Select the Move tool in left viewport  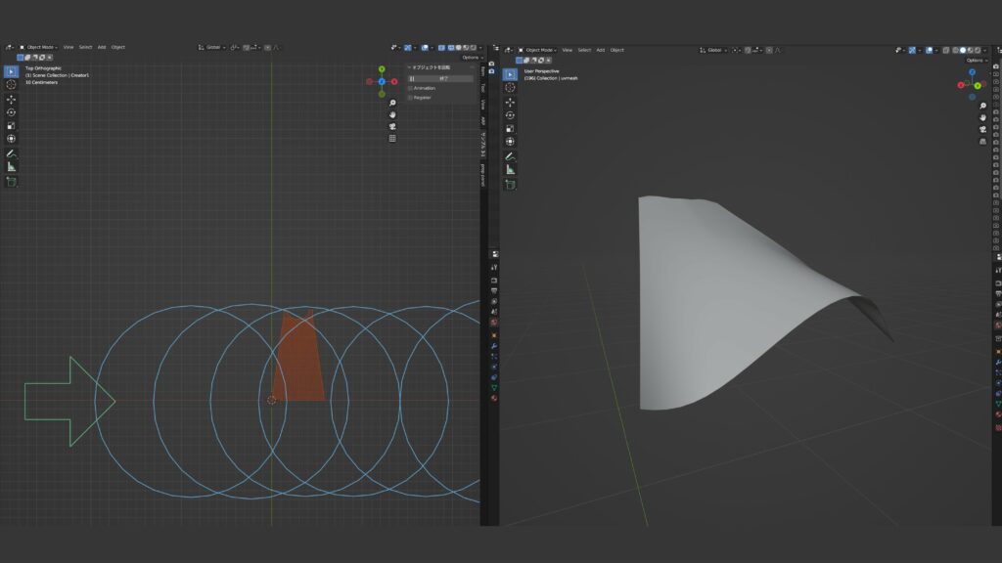(x=11, y=99)
